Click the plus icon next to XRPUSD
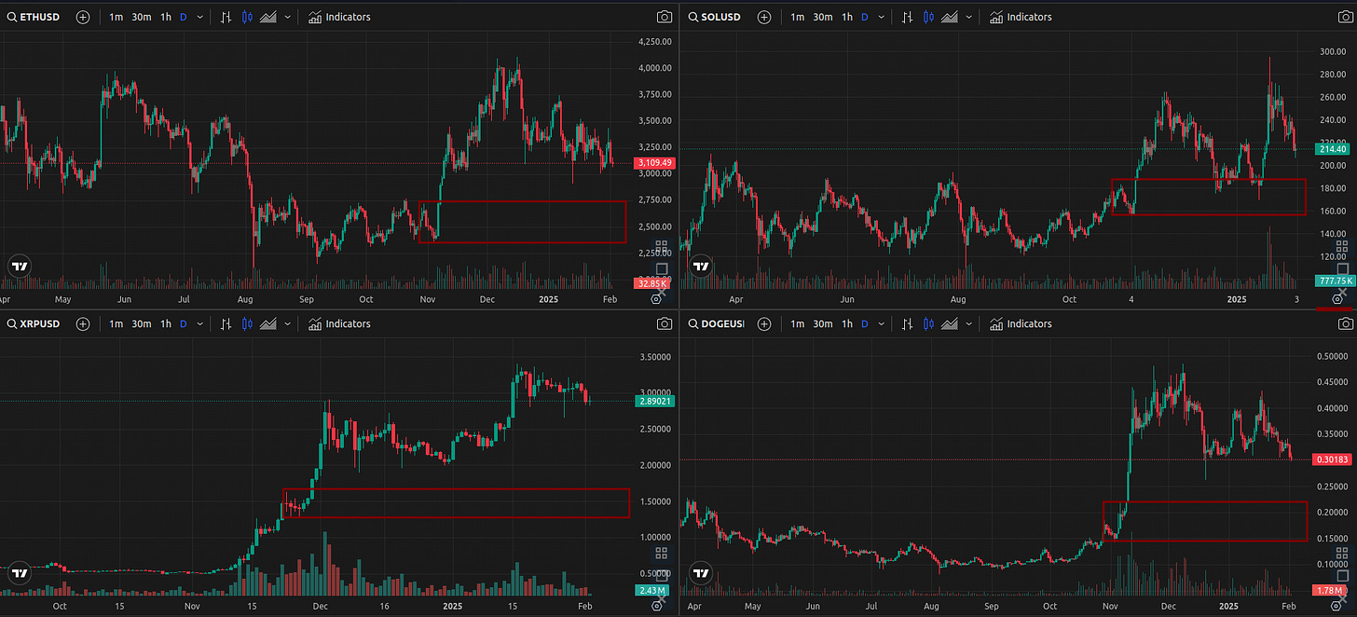 (83, 323)
